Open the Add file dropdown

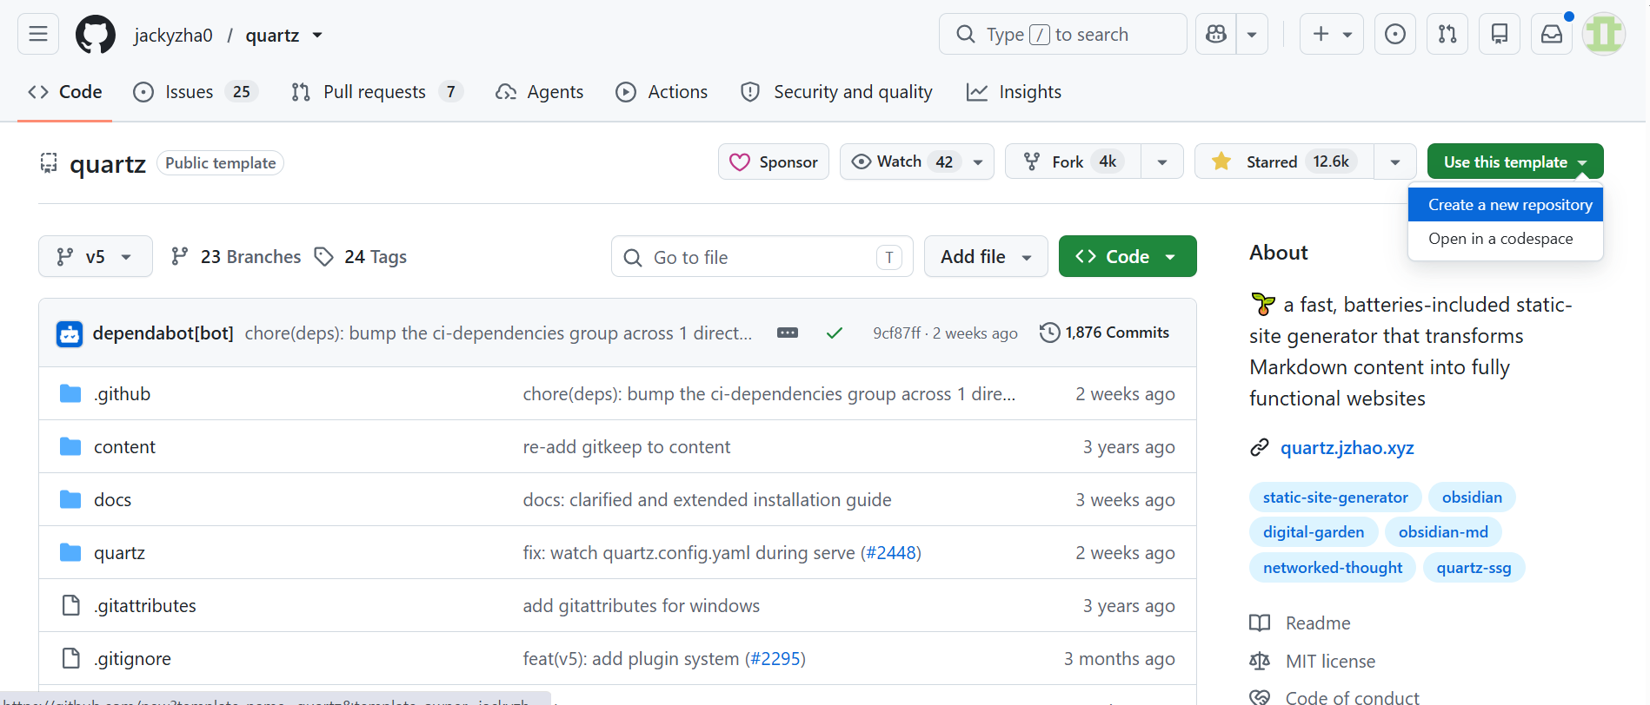(986, 256)
